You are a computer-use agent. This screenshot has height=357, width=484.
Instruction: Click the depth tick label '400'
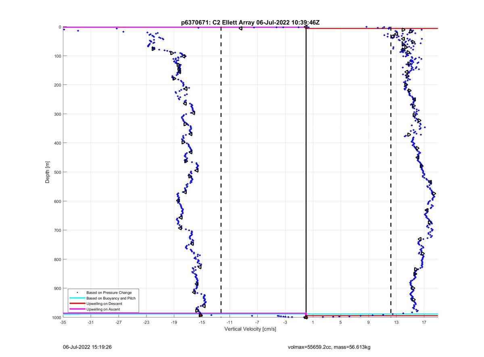pos(57,143)
